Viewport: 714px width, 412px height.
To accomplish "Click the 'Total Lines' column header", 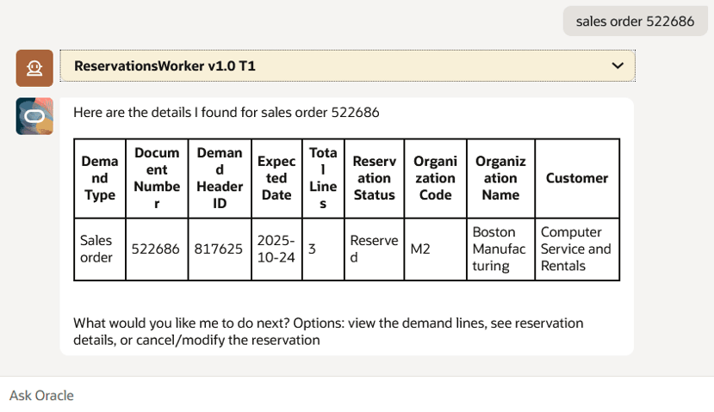I will (x=323, y=178).
